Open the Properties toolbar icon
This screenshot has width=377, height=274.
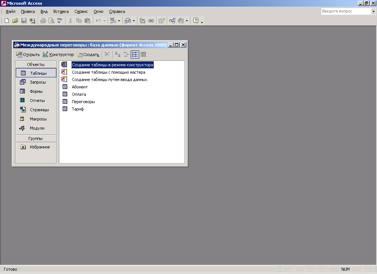[162, 21]
